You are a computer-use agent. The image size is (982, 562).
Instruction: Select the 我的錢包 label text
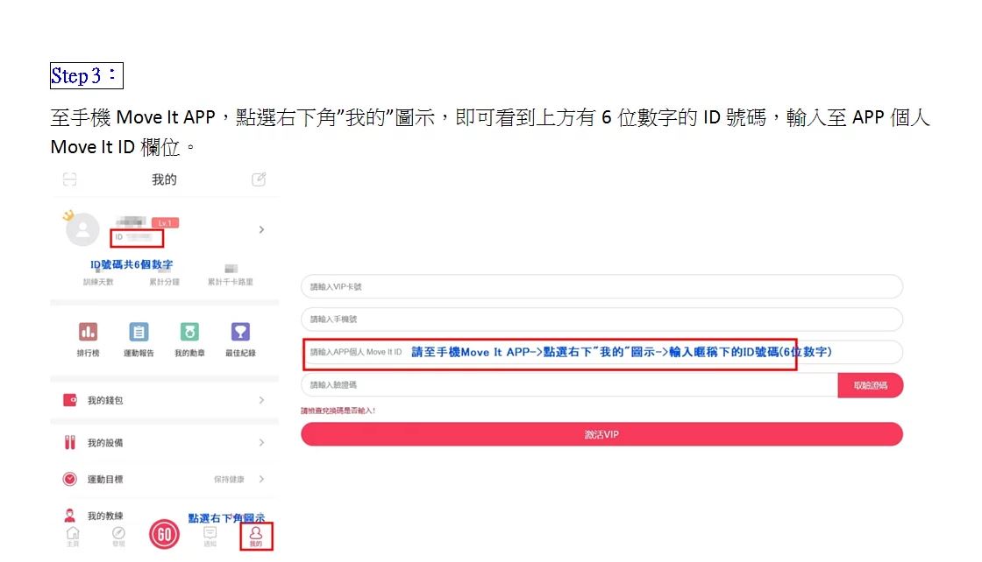105,400
